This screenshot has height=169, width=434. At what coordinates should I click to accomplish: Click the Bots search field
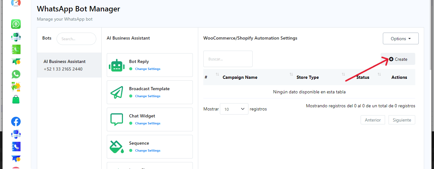click(76, 39)
